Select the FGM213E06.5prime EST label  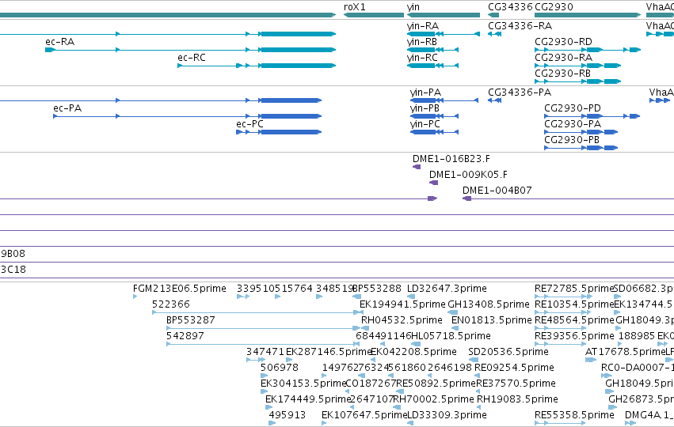180,289
